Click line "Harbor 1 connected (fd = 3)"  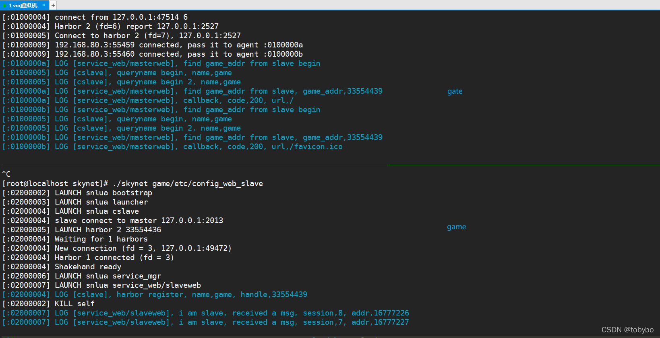[88, 258]
